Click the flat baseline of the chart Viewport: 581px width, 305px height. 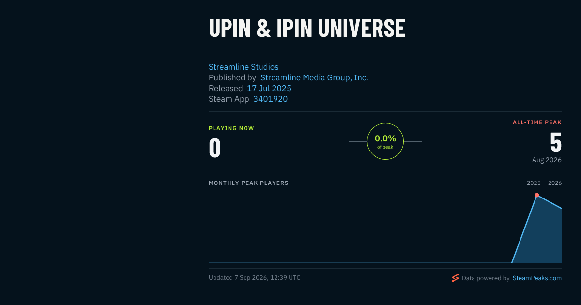pyautogui.click(x=360, y=263)
